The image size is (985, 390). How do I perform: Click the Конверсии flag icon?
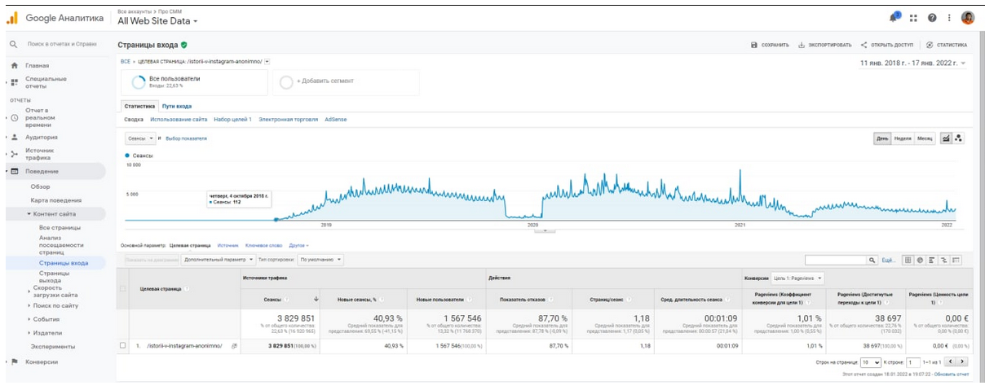(x=15, y=362)
